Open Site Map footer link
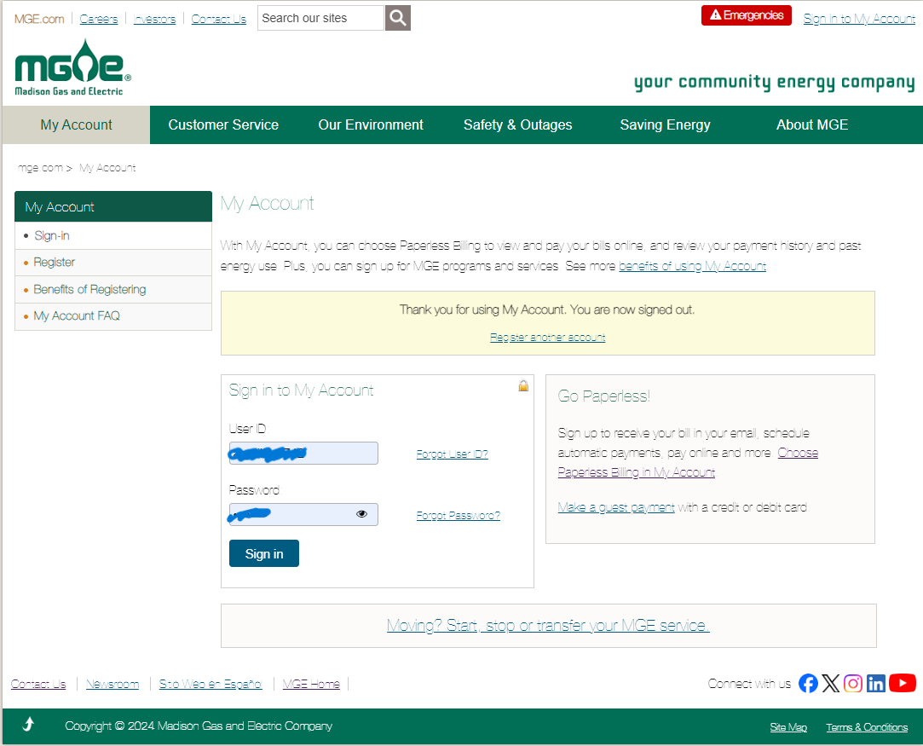 [x=788, y=727]
